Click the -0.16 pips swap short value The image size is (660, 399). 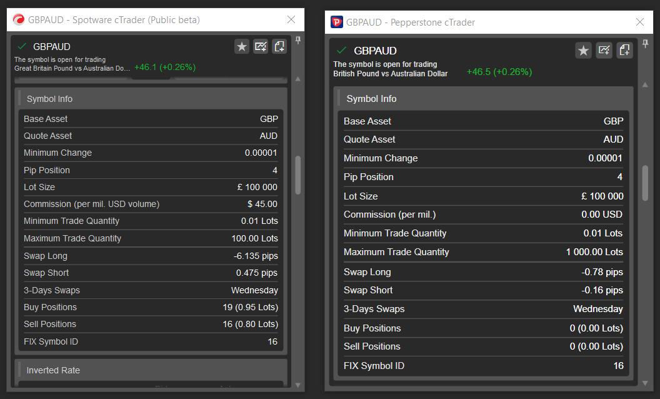click(602, 290)
